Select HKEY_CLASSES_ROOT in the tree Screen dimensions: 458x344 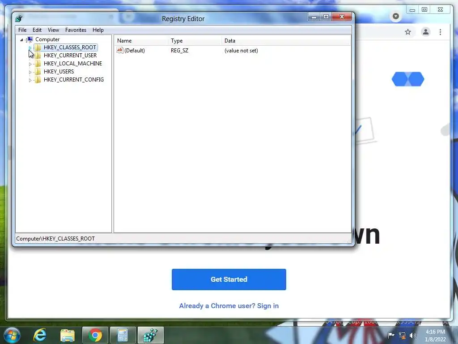tap(70, 47)
